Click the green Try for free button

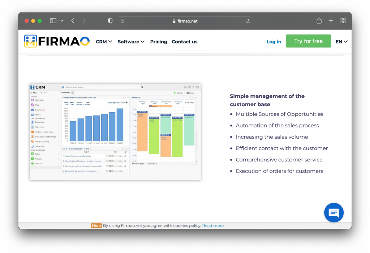tap(308, 41)
